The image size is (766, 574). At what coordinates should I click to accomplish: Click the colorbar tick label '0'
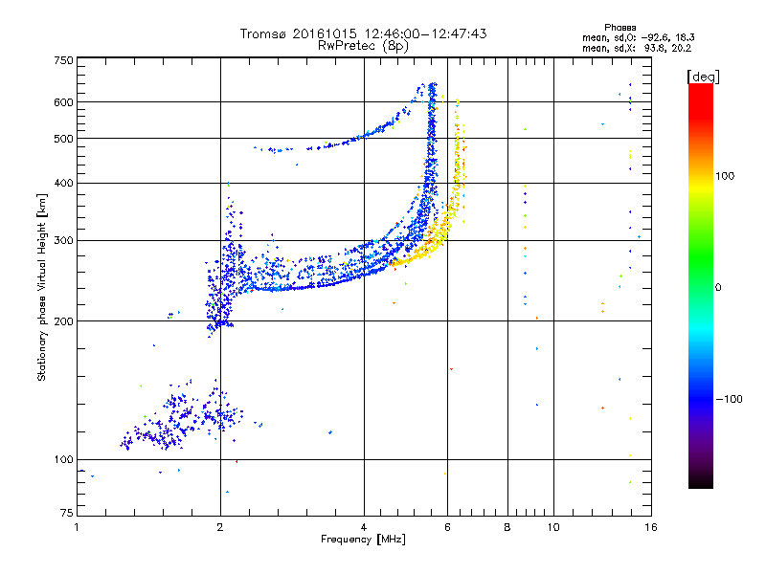(x=718, y=288)
